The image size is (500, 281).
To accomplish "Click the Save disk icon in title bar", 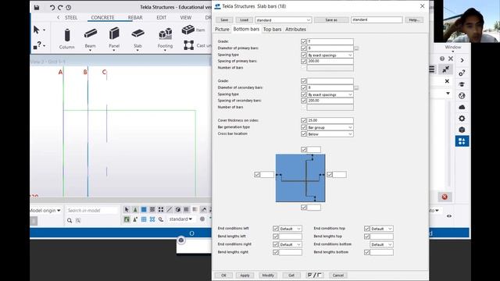I will pos(37,7).
